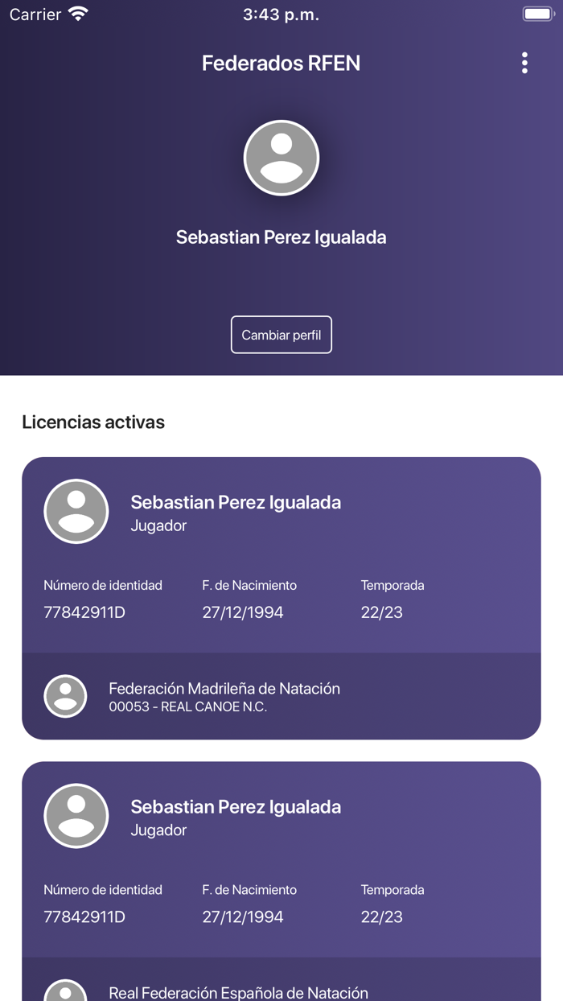This screenshot has width=563, height=1001.
Task: Expand the Federación Madrileña de Natación section
Action: [225, 688]
